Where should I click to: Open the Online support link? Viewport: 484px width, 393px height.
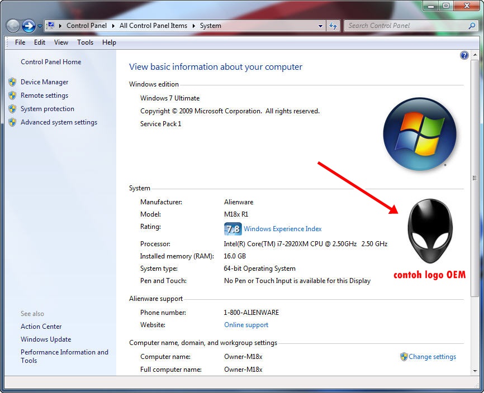[246, 325]
